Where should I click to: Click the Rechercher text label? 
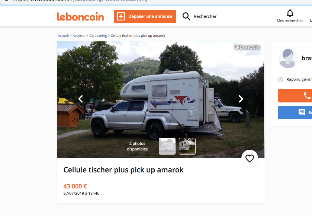pos(205,16)
